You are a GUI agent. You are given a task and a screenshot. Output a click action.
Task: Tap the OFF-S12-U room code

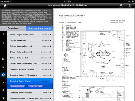tap(45, 35)
